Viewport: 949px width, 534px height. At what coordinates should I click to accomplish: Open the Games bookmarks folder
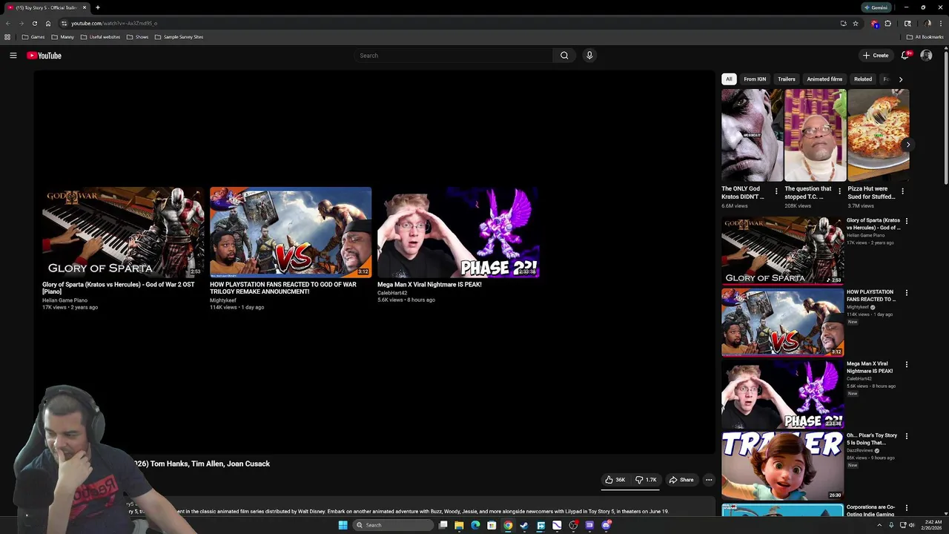point(33,37)
